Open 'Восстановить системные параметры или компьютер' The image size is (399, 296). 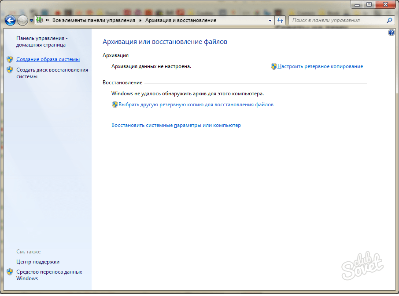coord(176,125)
